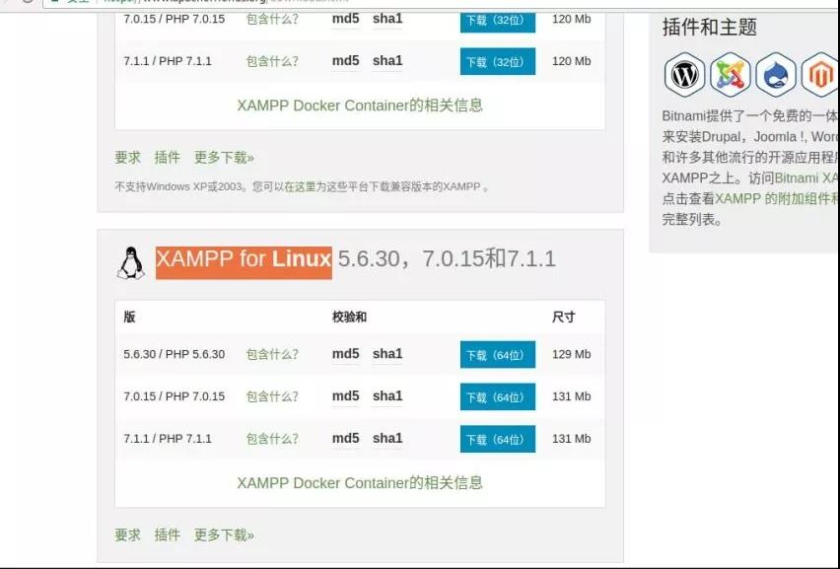Click 131 Mb size in Linux 7.1.1 row
The image size is (840, 569).
[x=572, y=439]
